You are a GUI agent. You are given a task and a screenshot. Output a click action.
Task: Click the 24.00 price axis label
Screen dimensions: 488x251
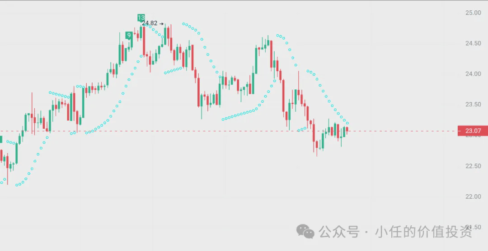pyautogui.click(x=473, y=74)
